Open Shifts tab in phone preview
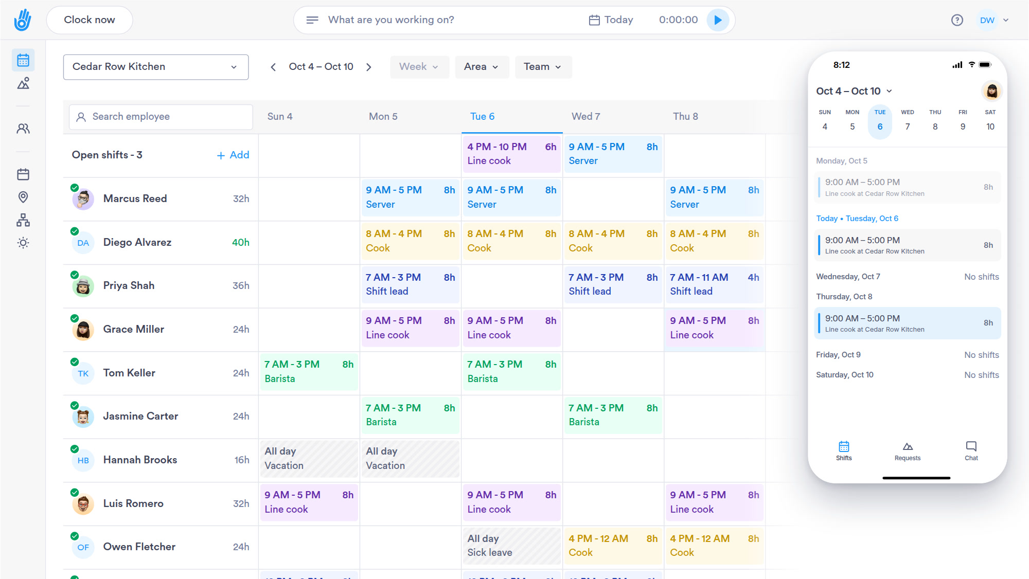The image size is (1029, 579). pos(844,450)
